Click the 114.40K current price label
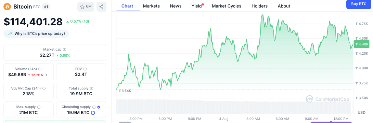The image size is (373, 123). coord(362,44)
